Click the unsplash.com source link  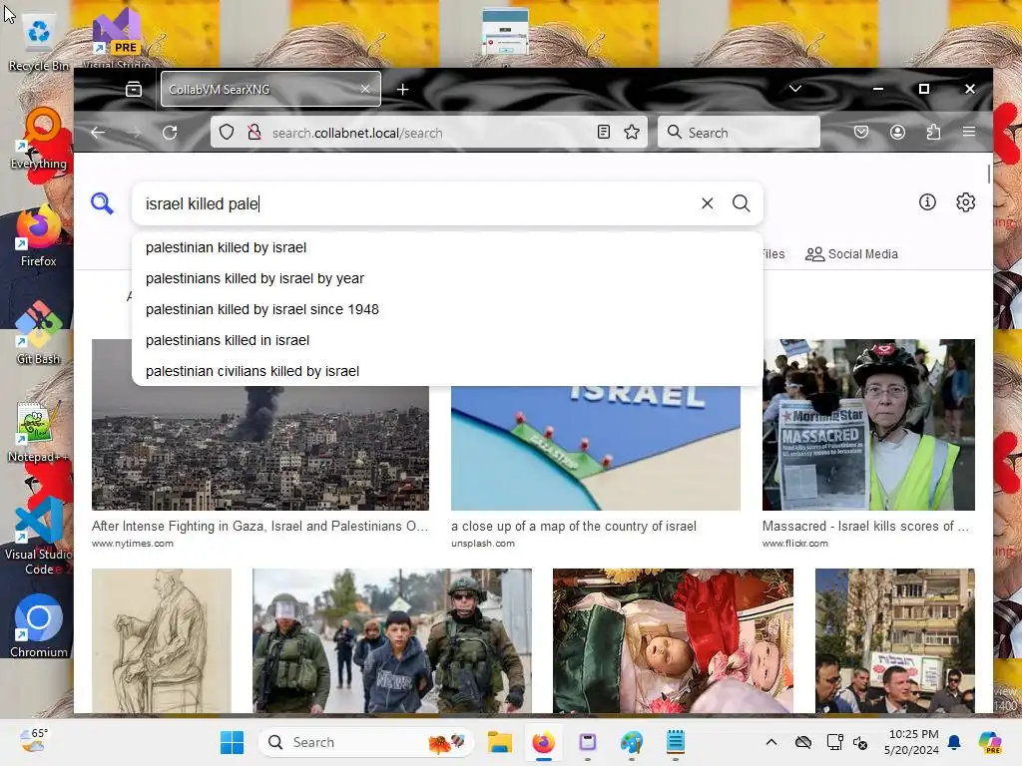[483, 544]
